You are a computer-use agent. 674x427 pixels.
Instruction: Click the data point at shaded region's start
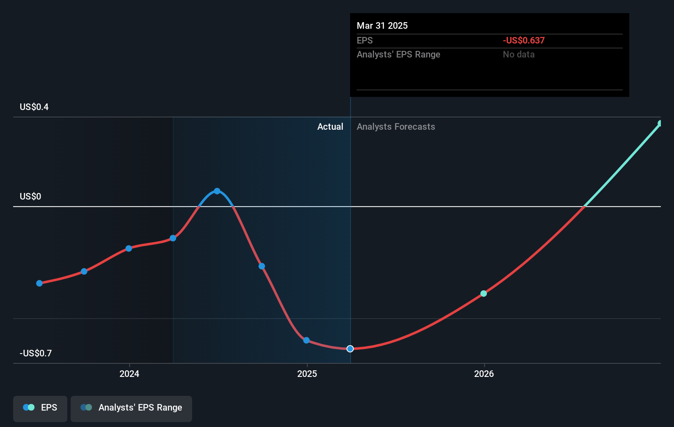[x=173, y=238]
